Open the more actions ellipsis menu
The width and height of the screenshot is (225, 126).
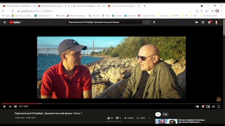click(149, 118)
